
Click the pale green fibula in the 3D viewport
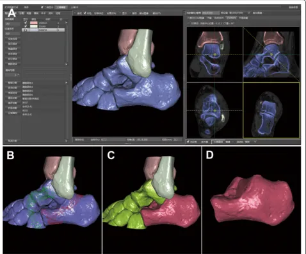click(141, 53)
